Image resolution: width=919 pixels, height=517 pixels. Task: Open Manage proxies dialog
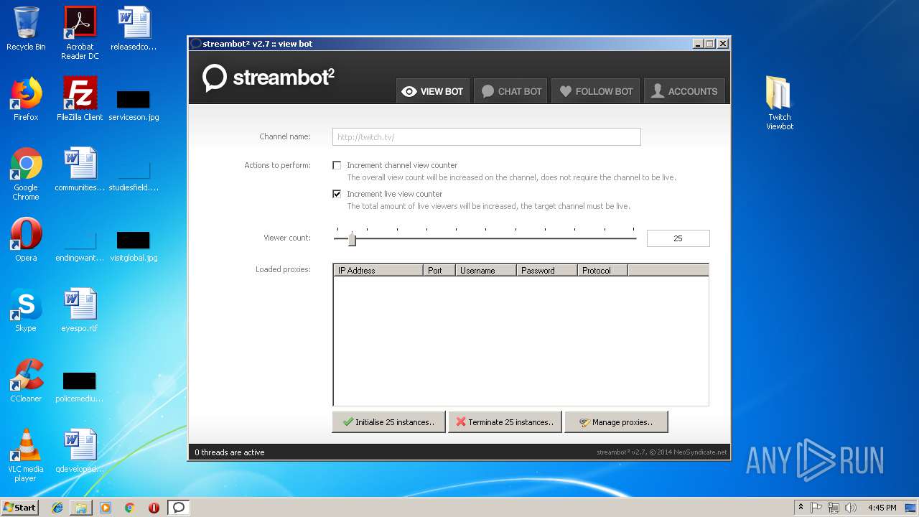point(616,422)
